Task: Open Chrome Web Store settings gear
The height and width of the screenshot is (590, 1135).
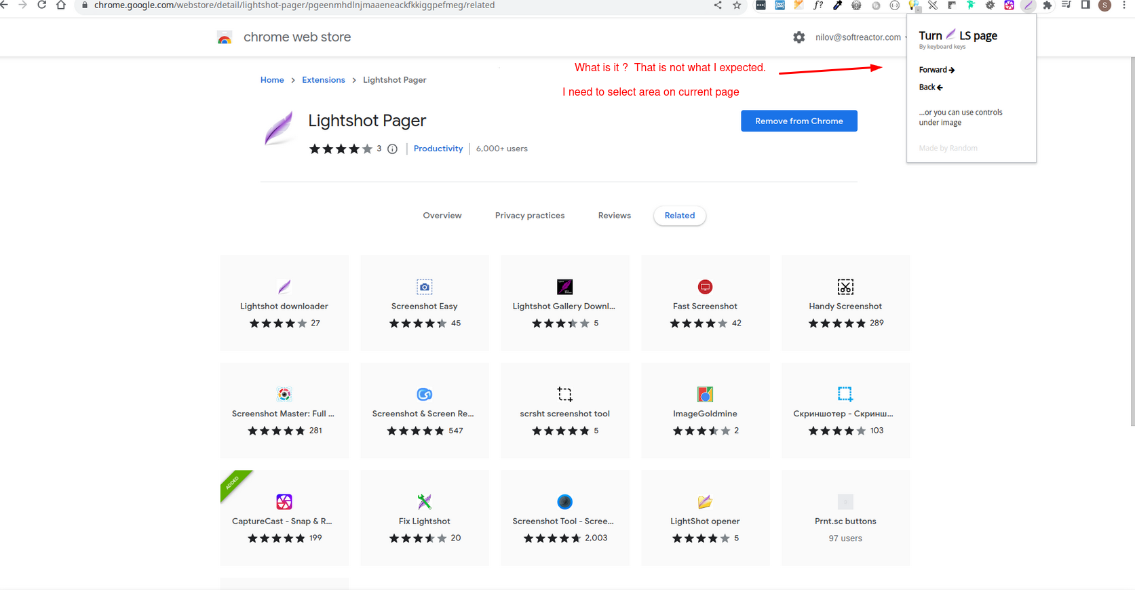Action: [799, 37]
